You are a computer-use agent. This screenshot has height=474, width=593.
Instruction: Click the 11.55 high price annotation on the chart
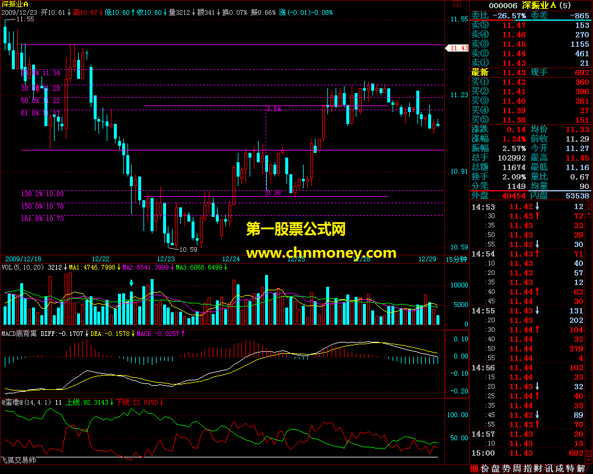pos(25,19)
